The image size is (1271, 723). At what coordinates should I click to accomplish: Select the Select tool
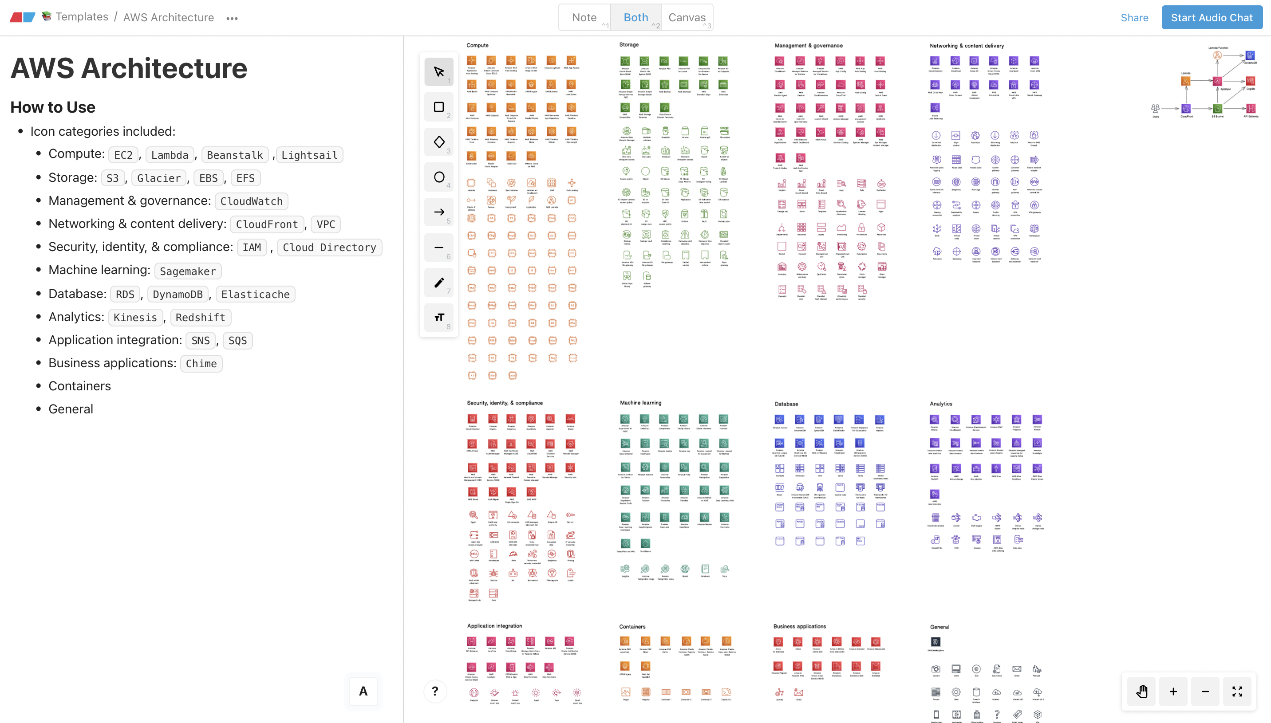pyautogui.click(x=438, y=71)
